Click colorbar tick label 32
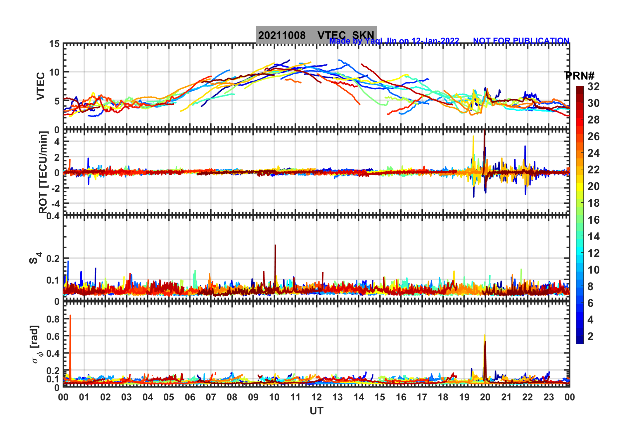 [593, 87]
